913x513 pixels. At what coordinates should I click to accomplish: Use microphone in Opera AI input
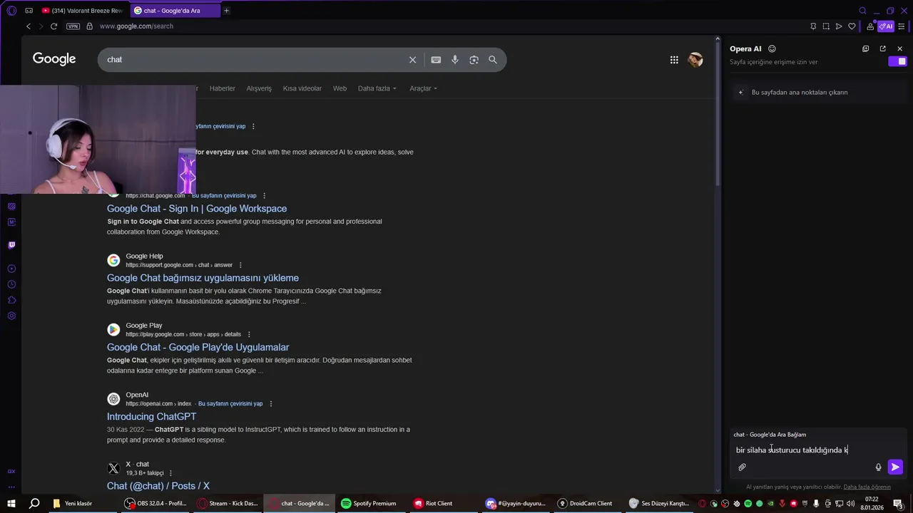pyautogui.click(x=878, y=467)
